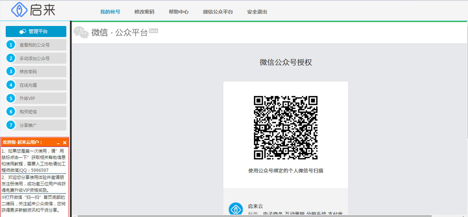
Task: Click the 启来云 account name
Action: 255,206
